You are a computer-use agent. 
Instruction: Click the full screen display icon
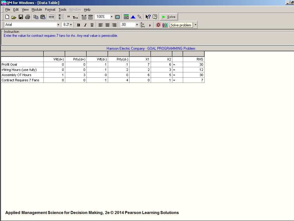117,17
